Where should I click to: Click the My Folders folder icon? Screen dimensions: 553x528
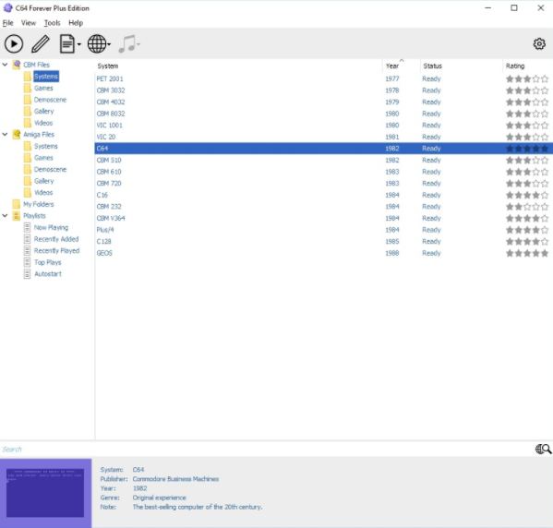tap(17, 204)
